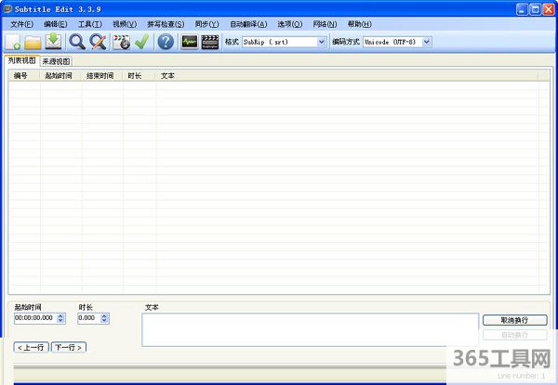Open a subtitle file via folder icon

(33, 42)
